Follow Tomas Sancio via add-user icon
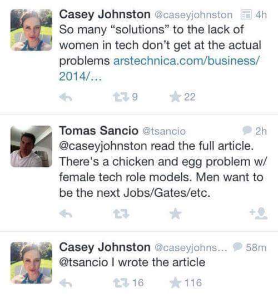Image resolution: width=278 pixels, height=298 pixels. pyautogui.click(x=259, y=213)
